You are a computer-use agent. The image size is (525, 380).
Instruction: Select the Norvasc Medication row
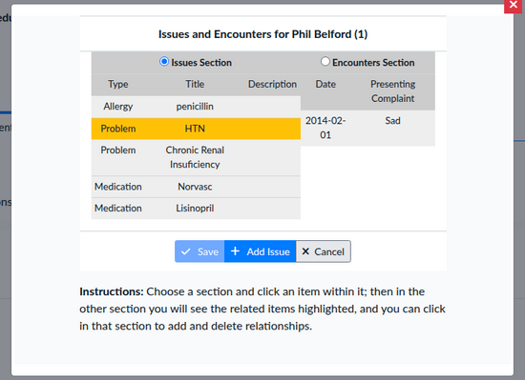(196, 187)
